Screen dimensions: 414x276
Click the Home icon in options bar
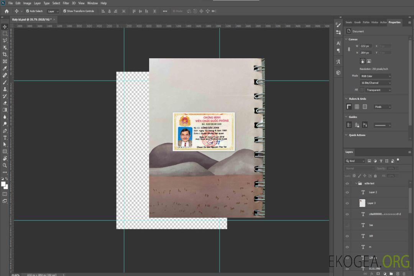[x=7, y=11]
